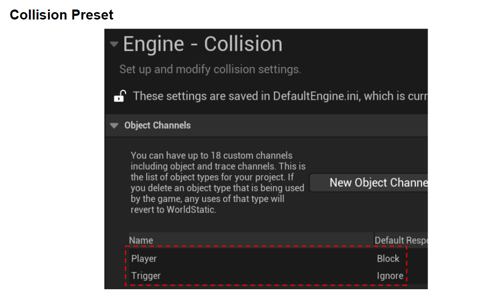
Task: Click the 'These settings are saved' notice text
Action: [190, 96]
